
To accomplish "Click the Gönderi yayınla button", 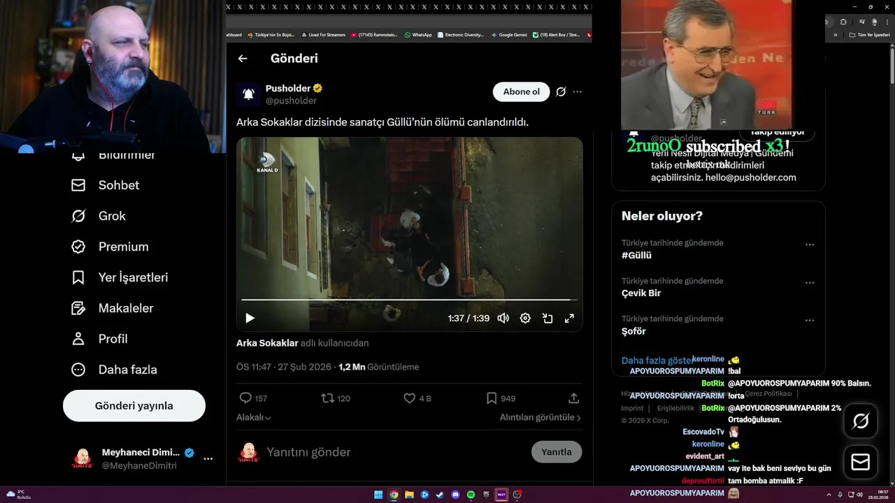I will tap(134, 406).
